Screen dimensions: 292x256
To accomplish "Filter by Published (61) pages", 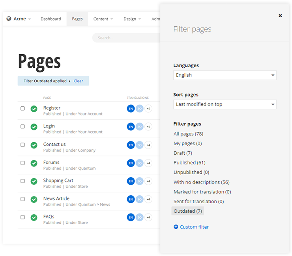I will [x=189, y=163].
